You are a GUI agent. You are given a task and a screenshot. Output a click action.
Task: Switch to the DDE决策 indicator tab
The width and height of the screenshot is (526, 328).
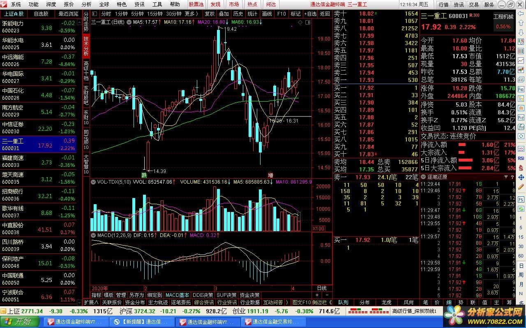[203, 295]
